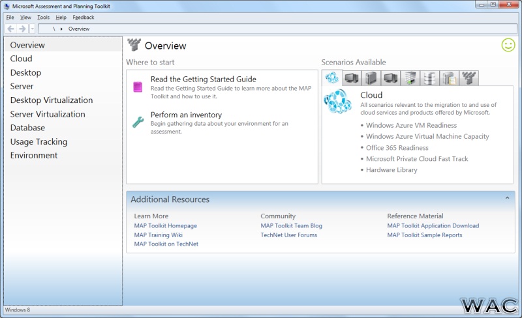Open the navigation history dropdown arrow

32,29
